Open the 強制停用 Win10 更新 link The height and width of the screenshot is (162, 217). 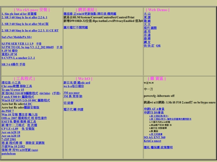20,150
